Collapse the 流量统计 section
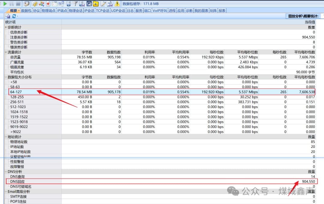The height and width of the screenshot is (204, 324). click(x=6, y=52)
